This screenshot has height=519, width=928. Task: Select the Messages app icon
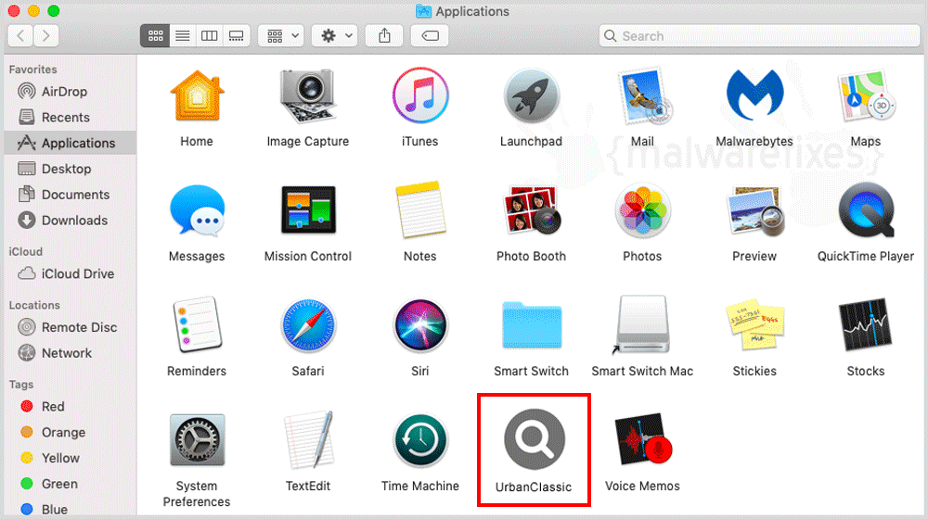tap(197, 210)
